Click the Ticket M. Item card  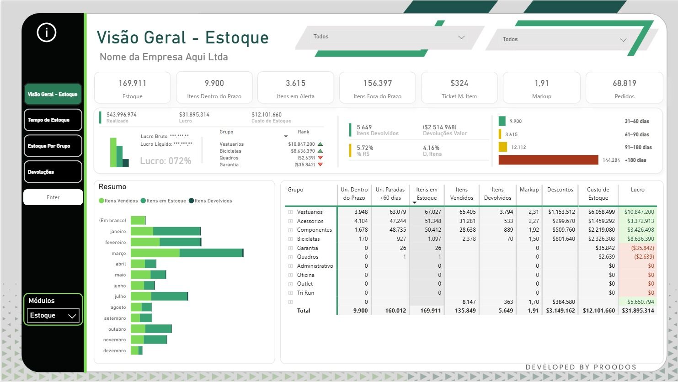[459, 88]
